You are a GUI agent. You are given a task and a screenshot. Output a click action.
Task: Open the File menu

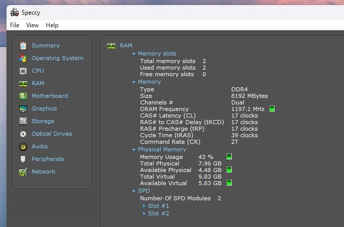point(15,25)
